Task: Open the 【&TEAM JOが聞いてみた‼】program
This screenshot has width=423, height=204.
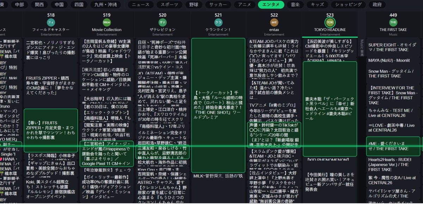Action: 274,90
